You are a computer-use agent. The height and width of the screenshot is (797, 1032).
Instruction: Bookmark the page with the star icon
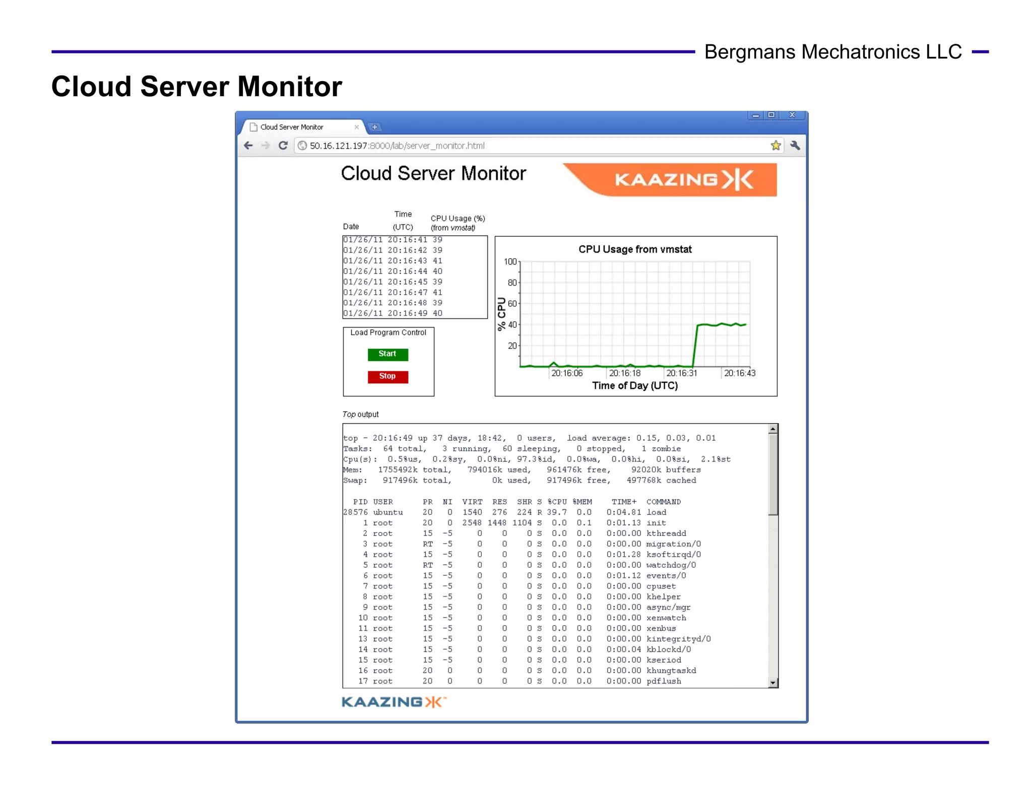point(776,146)
